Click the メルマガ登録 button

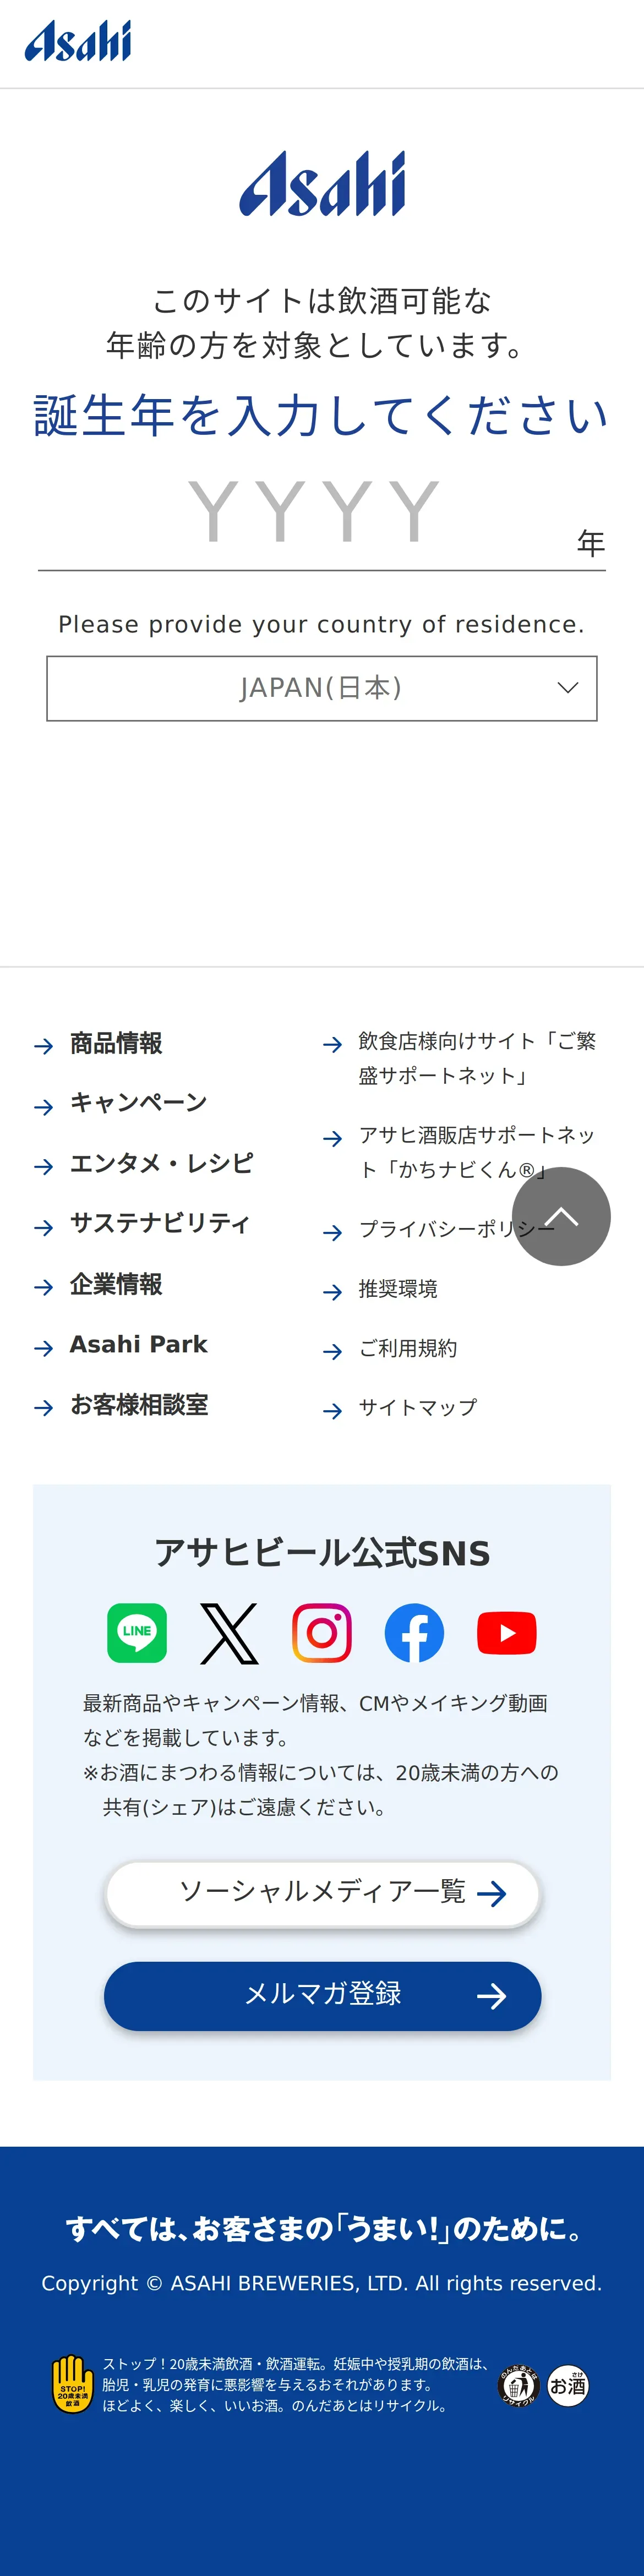pyautogui.click(x=322, y=1996)
